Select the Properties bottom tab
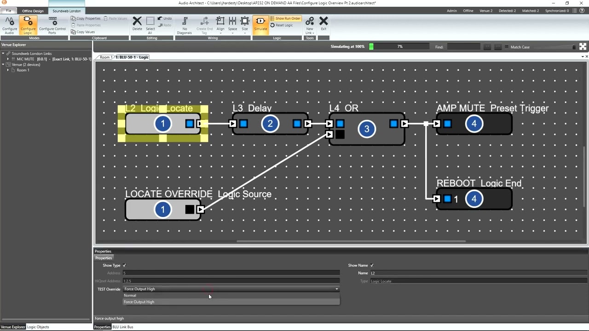This screenshot has height=331, width=589. pyautogui.click(x=102, y=327)
